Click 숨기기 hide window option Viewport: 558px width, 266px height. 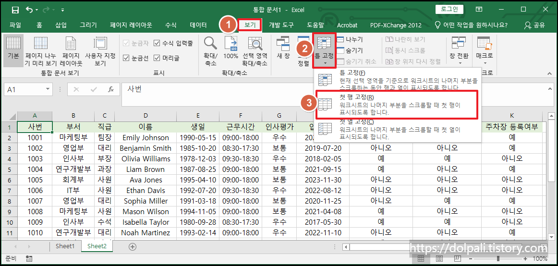(x=350, y=50)
